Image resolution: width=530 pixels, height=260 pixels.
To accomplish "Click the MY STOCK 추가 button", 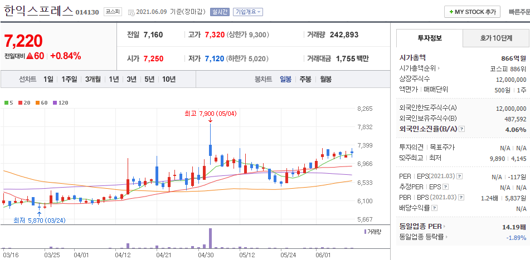I will [x=472, y=12].
